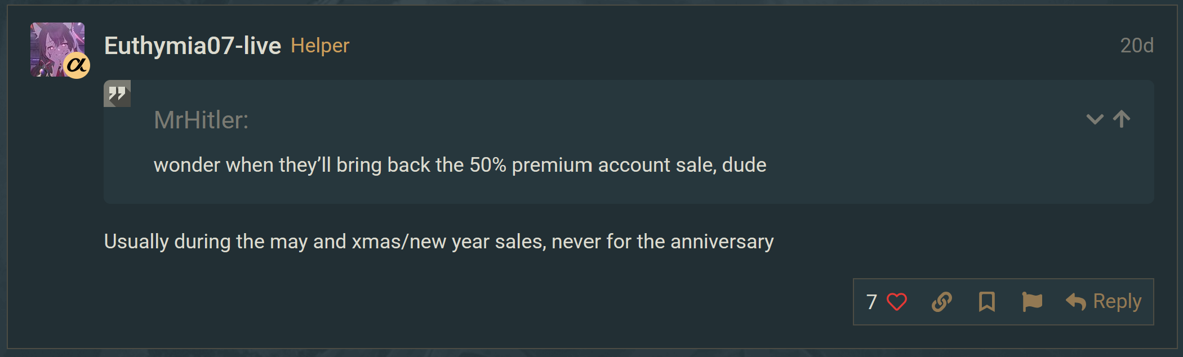Screen dimensions: 1183x357
Task: Bookmark this post by Euthymia07-live
Action: tap(986, 302)
